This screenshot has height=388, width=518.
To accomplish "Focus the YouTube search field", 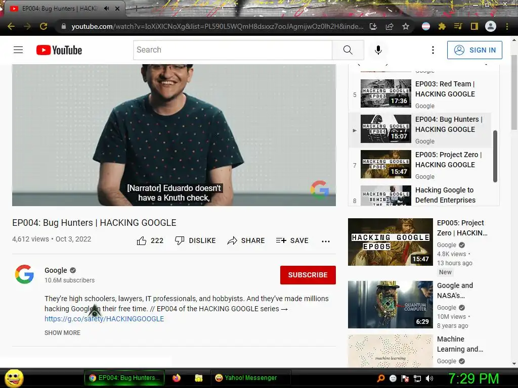I will (x=233, y=50).
